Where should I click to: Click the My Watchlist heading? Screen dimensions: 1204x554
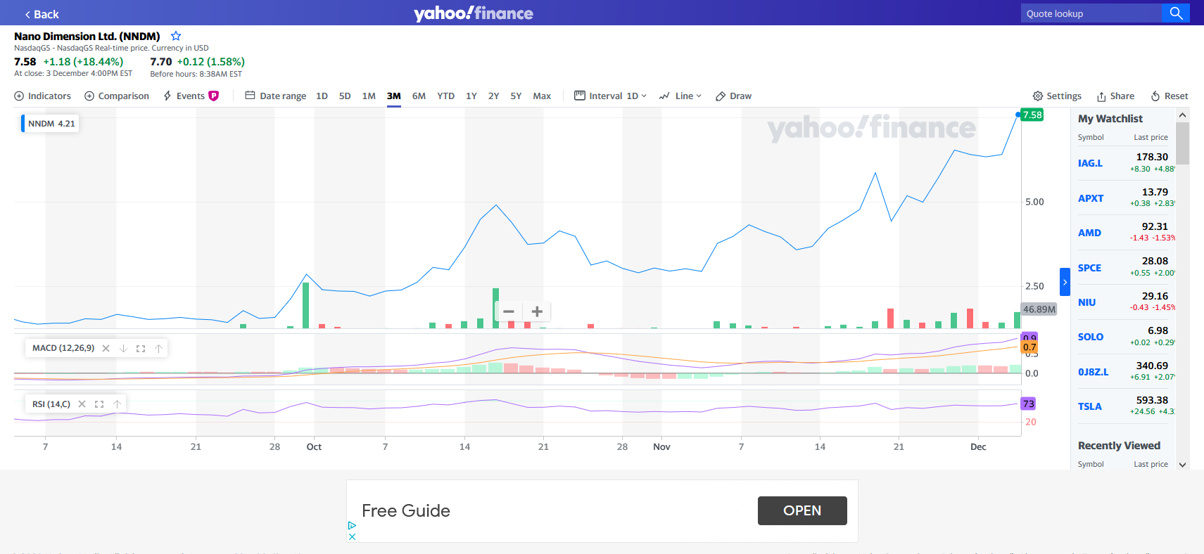(x=1110, y=119)
